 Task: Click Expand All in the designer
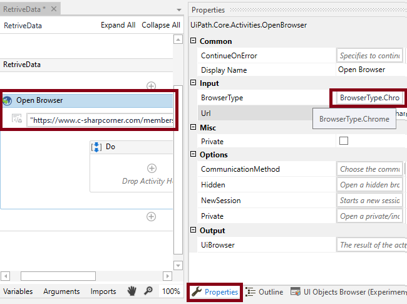(x=118, y=25)
